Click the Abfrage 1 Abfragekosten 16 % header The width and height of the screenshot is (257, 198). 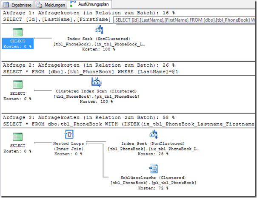click(x=89, y=13)
